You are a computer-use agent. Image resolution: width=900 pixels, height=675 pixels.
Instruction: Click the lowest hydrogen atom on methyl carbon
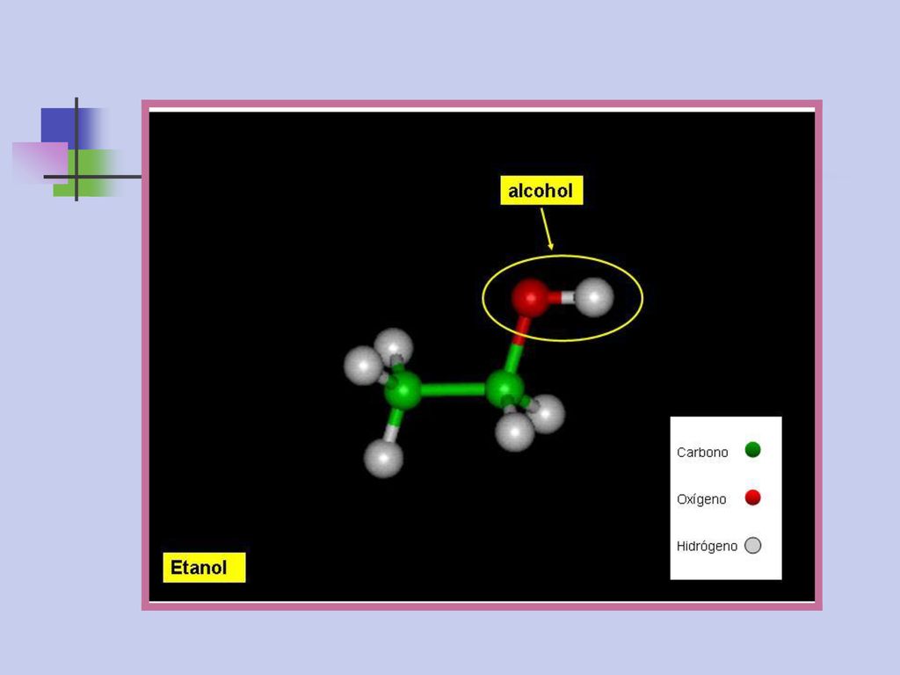[383, 458]
